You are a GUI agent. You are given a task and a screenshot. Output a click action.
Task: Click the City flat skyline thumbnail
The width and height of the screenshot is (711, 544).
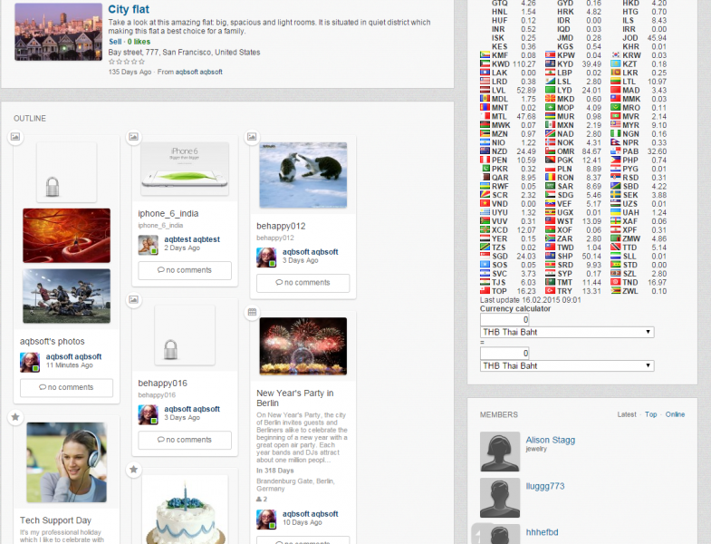59,32
